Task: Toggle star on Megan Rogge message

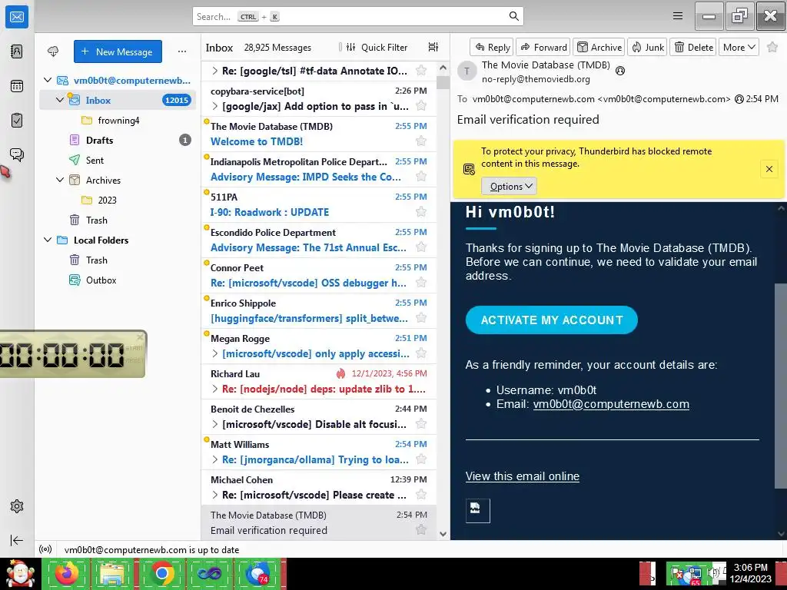Action: (x=421, y=353)
